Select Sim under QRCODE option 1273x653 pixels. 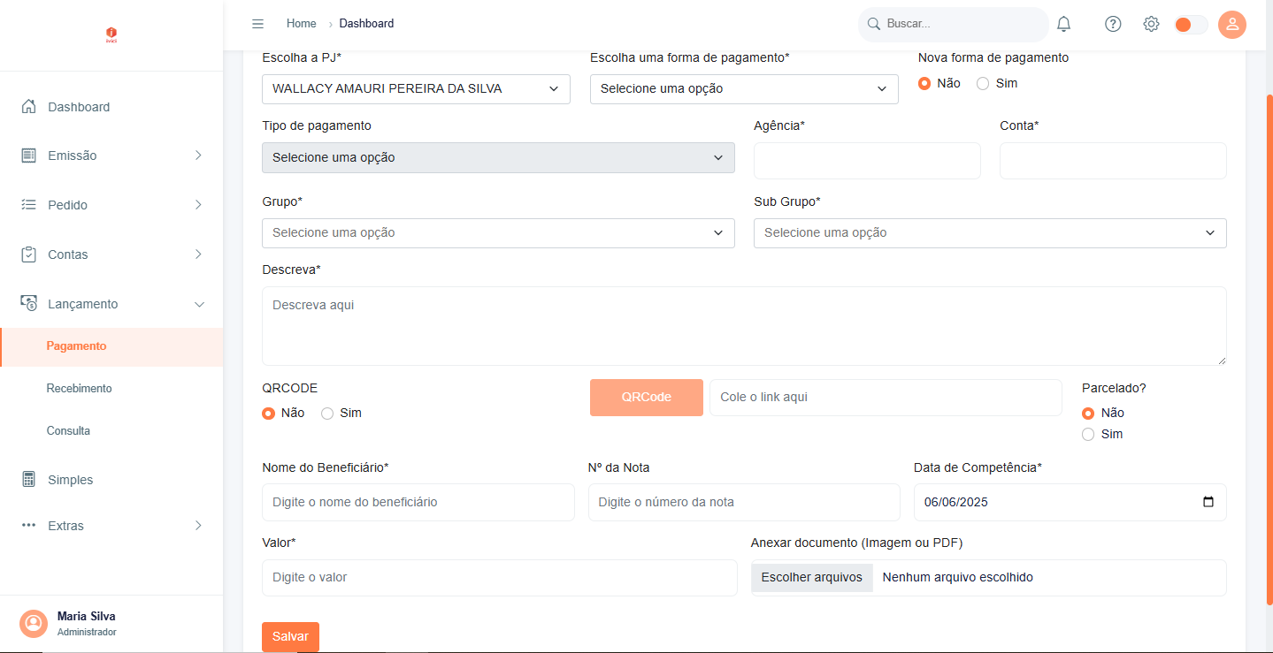[327, 413]
